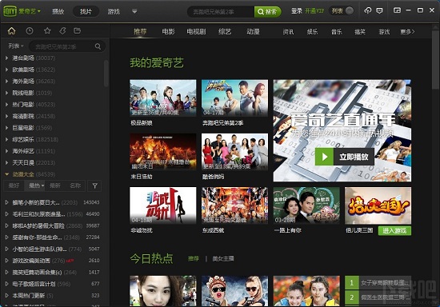Click the iQIYI logo icon
Image resolution: width=440 pixels, height=307 pixels.
[x=10, y=11]
